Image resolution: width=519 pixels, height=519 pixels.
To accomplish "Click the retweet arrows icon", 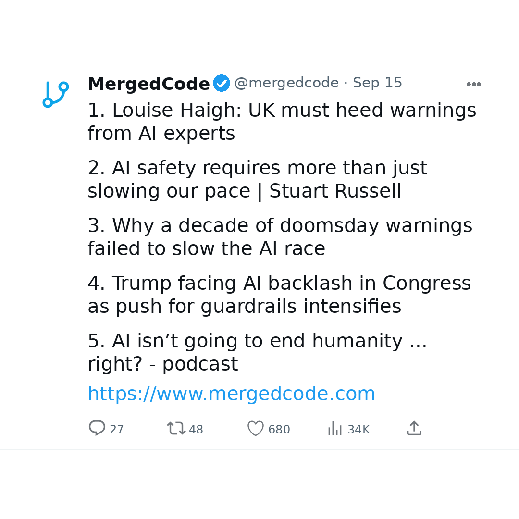I will (x=176, y=428).
